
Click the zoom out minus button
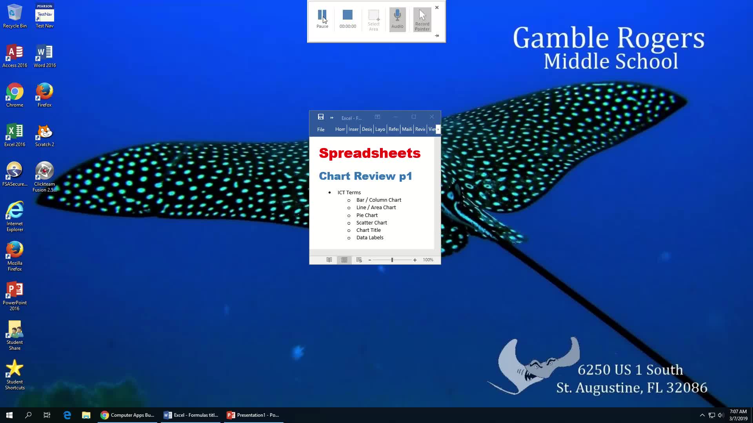point(370,260)
